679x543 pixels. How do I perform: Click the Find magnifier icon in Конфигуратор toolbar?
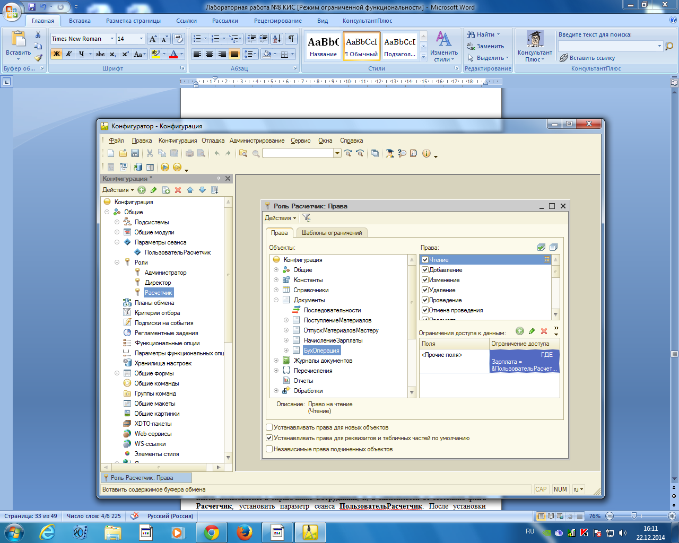point(243,153)
